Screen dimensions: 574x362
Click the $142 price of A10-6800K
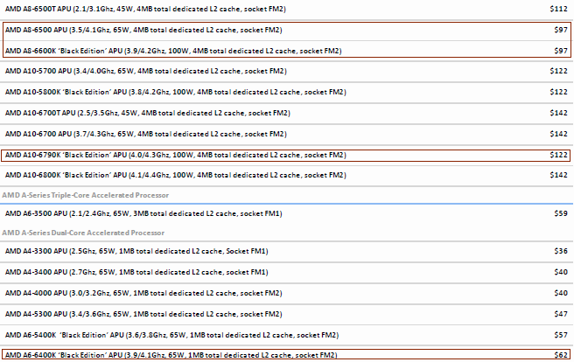click(558, 175)
